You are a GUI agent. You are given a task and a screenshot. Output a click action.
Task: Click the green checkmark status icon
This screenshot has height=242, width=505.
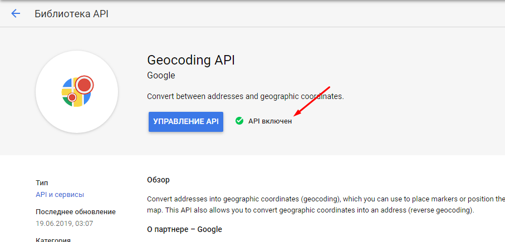(x=239, y=121)
